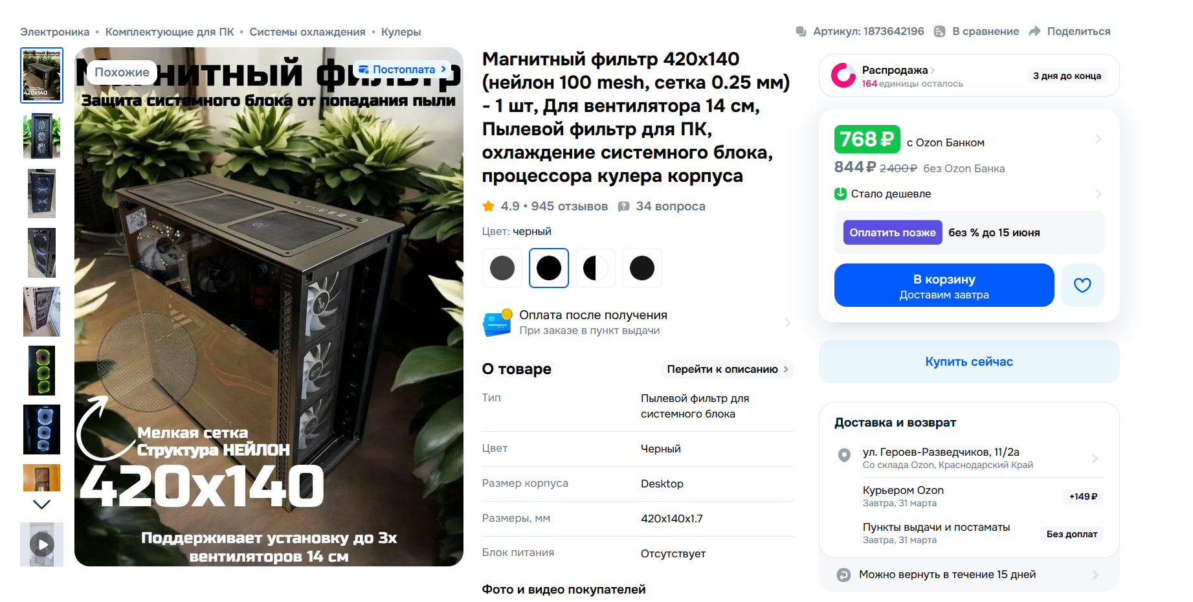Select the green RGB fans thumbnail
Screen dimensions: 1193x602
(x=41, y=370)
